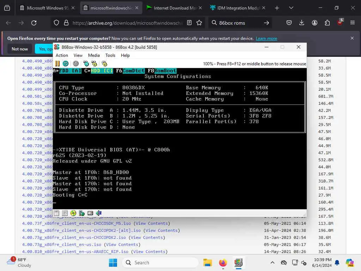This screenshot has height=271, width=361.
Task: Reload the current page in Firefox
Action: pos(34,23)
